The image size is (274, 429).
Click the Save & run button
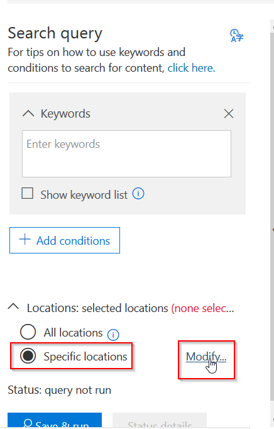pyautogui.click(x=55, y=420)
